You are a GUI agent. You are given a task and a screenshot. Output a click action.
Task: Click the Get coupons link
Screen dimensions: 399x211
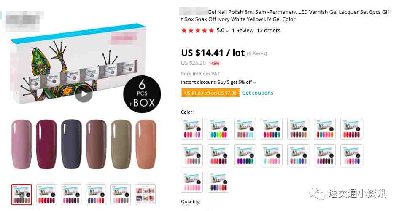[x=258, y=93]
